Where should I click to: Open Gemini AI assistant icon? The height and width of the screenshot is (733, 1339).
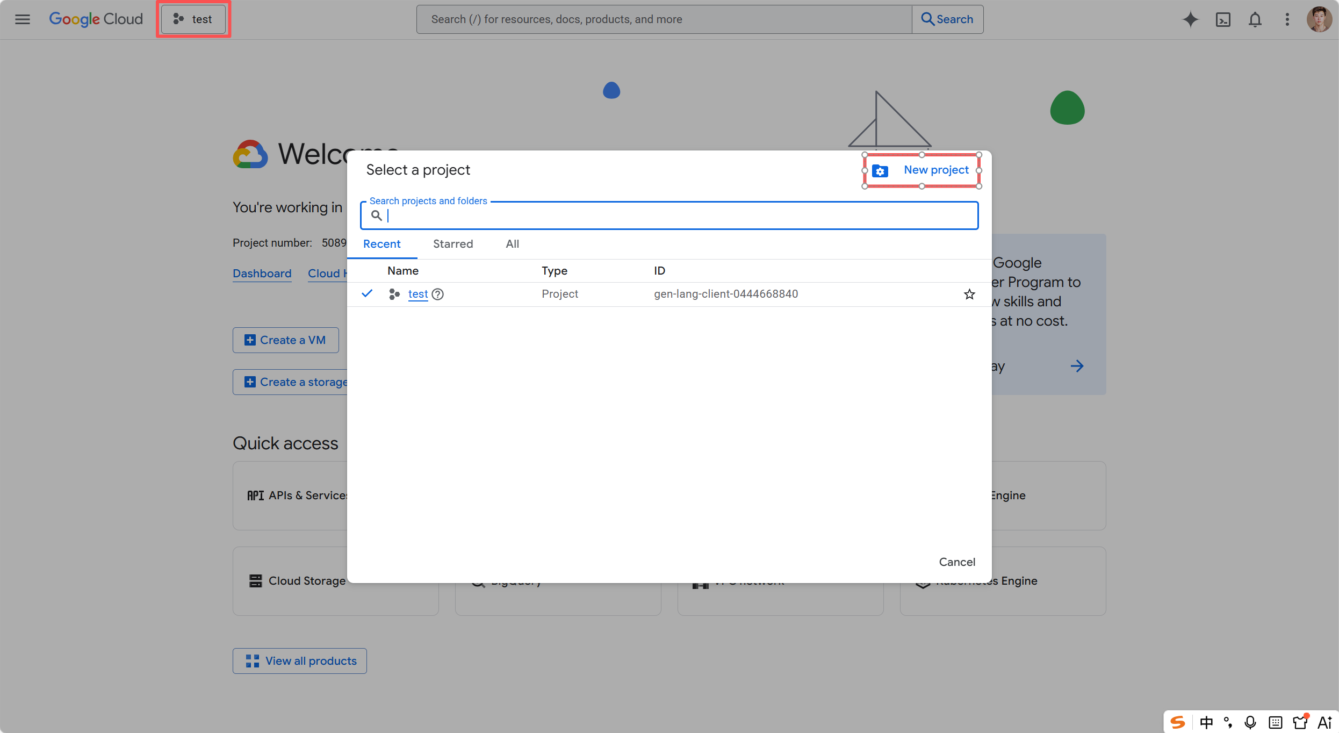tap(1191, 19)
